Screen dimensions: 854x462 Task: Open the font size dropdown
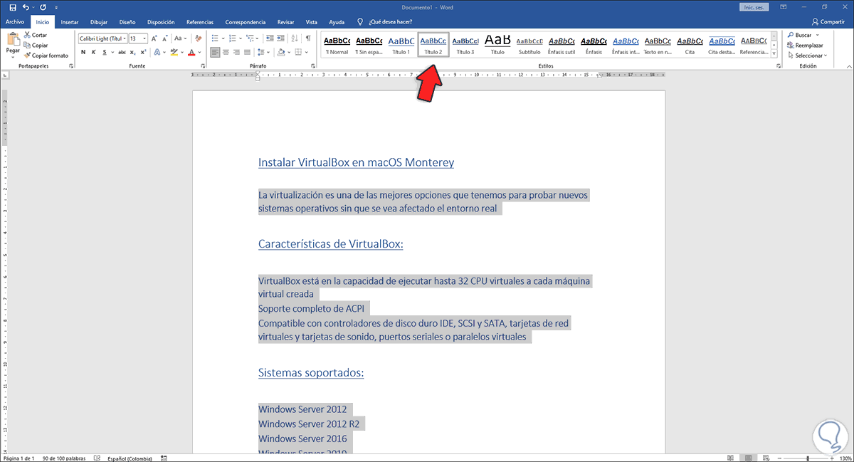[144, 38]
